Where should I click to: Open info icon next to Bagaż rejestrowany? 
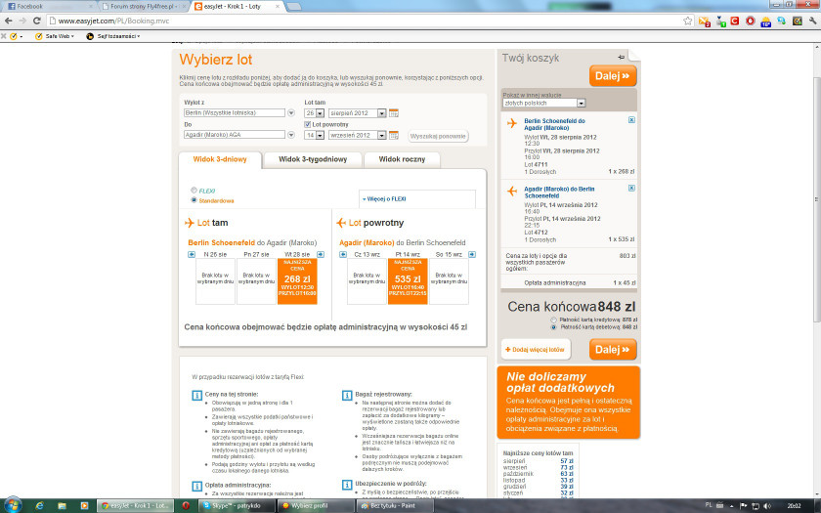347,395
